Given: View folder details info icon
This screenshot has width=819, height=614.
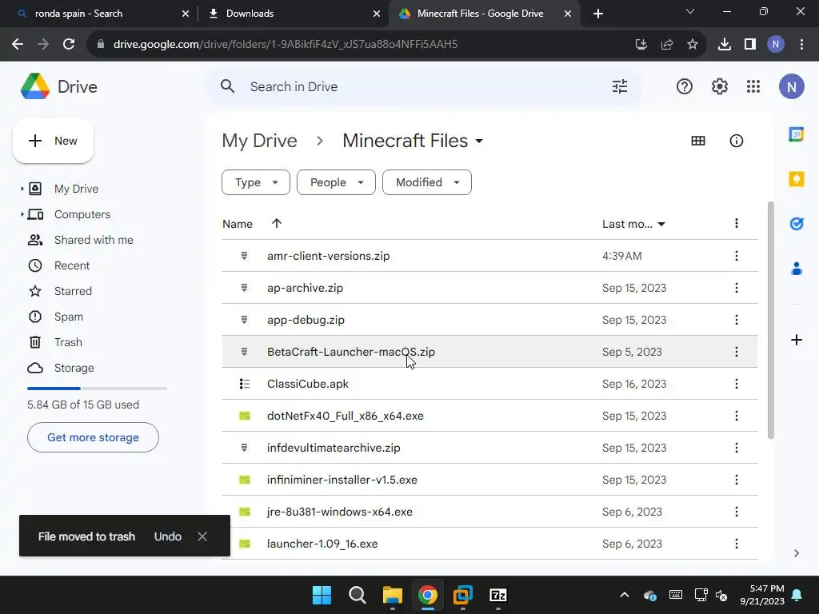Looking at the screenshot, I should point(737,141).
